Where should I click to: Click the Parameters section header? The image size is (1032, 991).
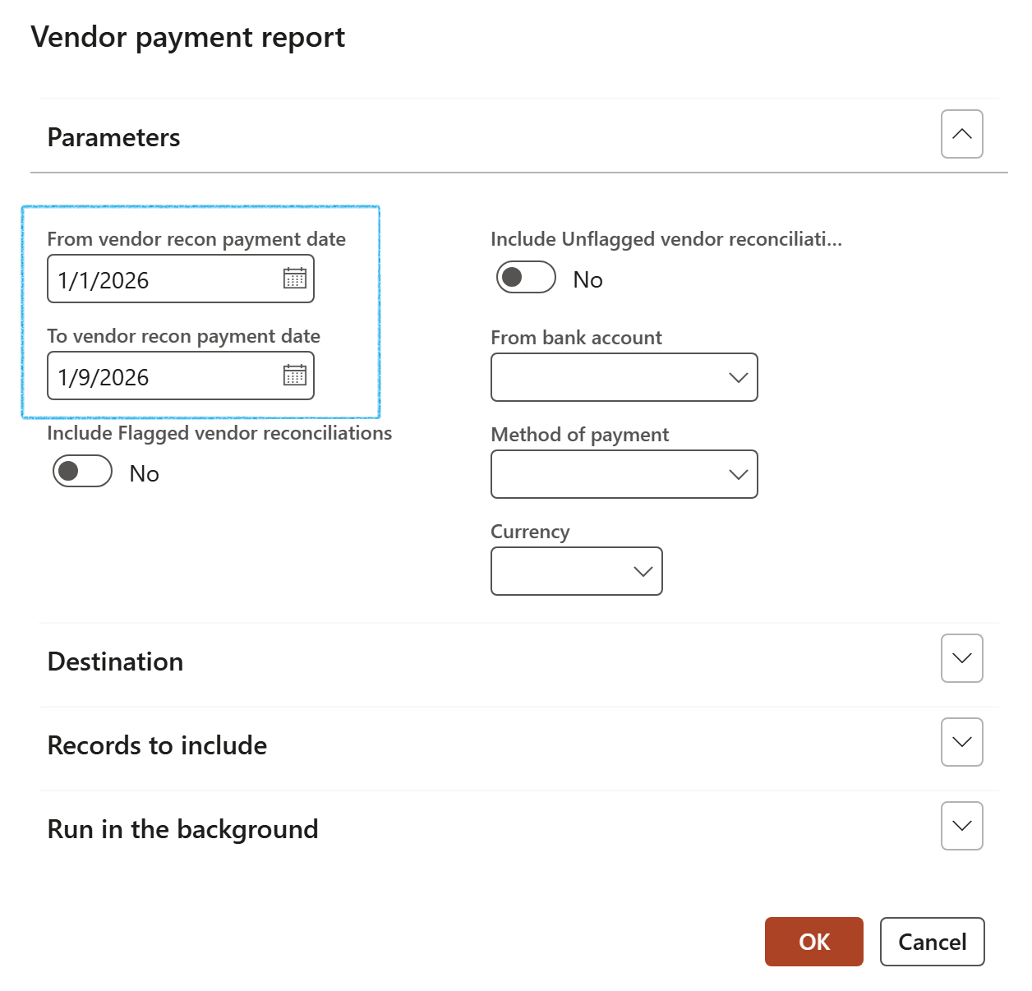(x=114, y=137)
